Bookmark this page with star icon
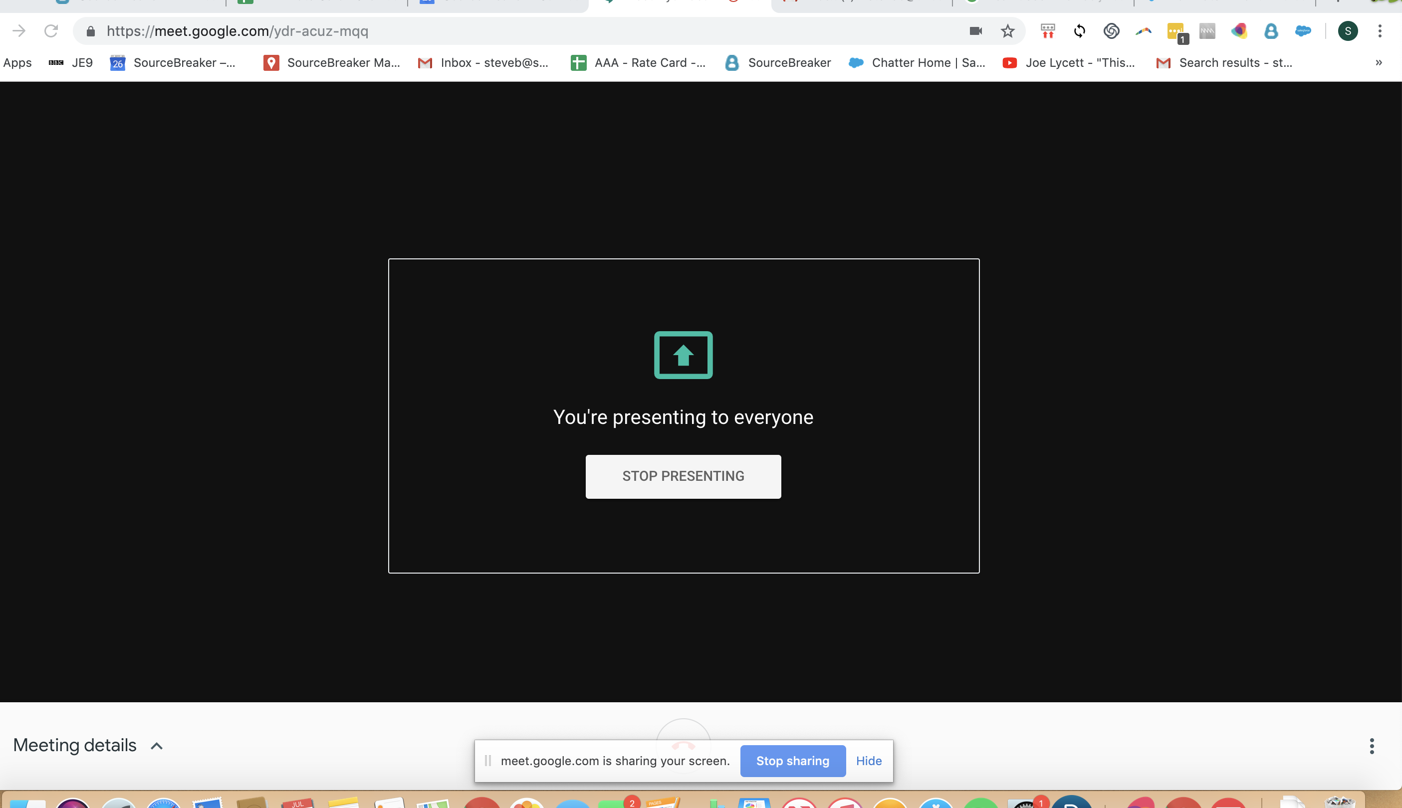The width and height of the screenshot is (1402, 808). click(x=1007, y=31)
